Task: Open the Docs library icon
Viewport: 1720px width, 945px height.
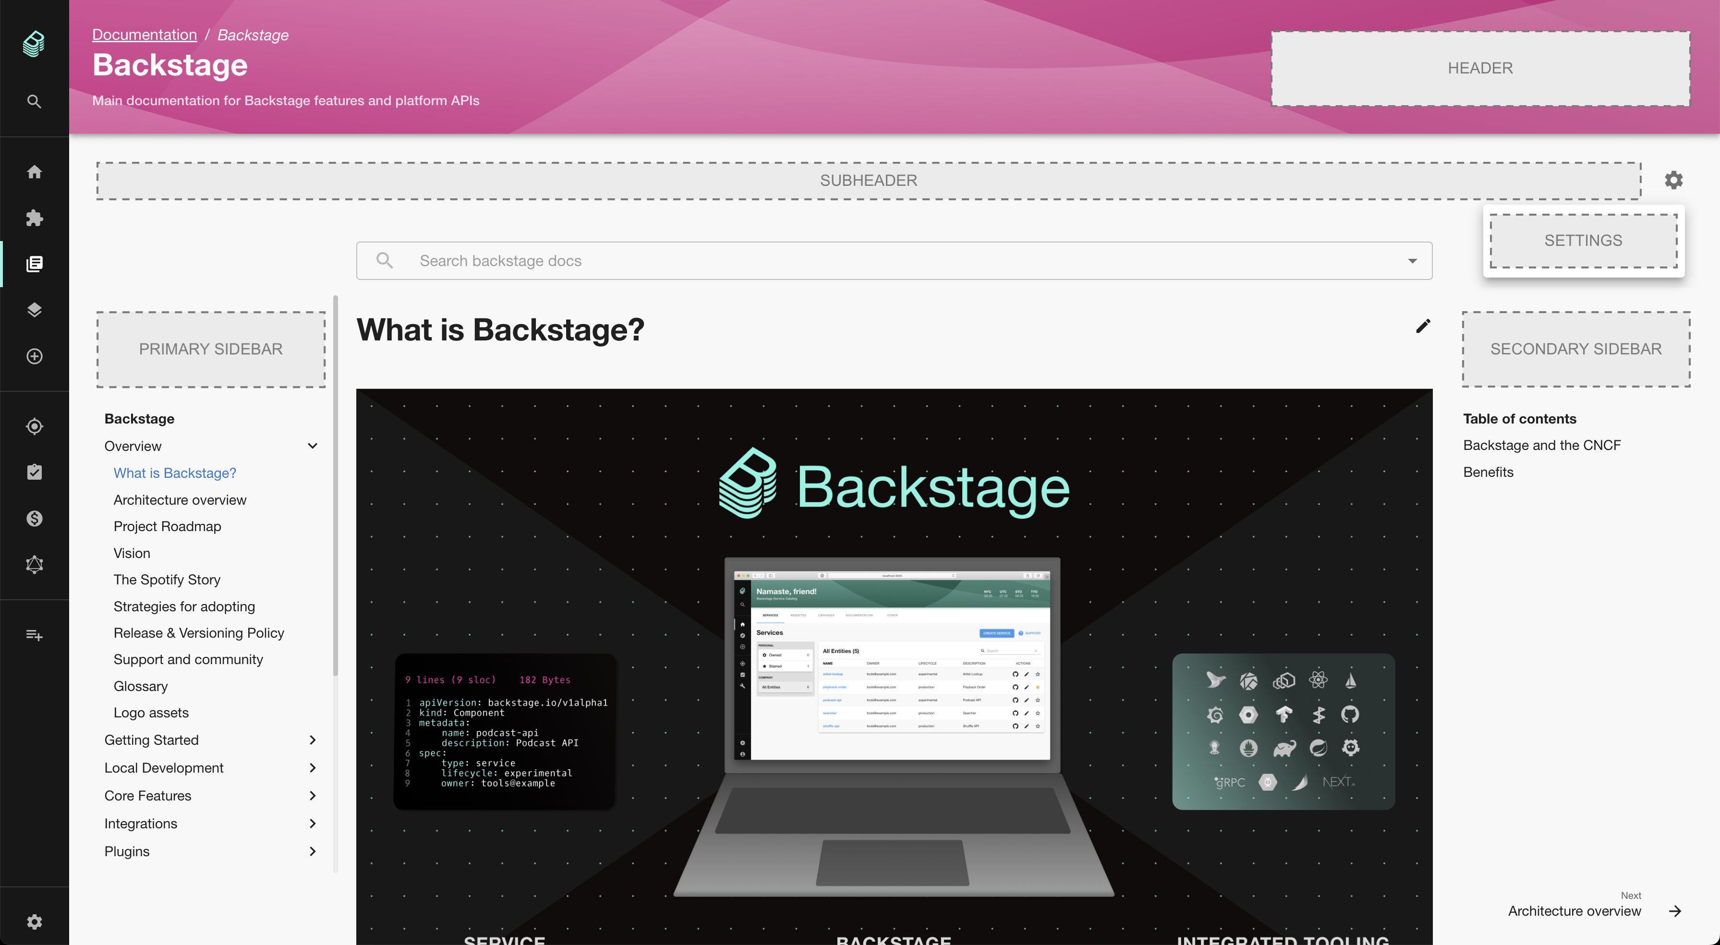Action: 34,264
